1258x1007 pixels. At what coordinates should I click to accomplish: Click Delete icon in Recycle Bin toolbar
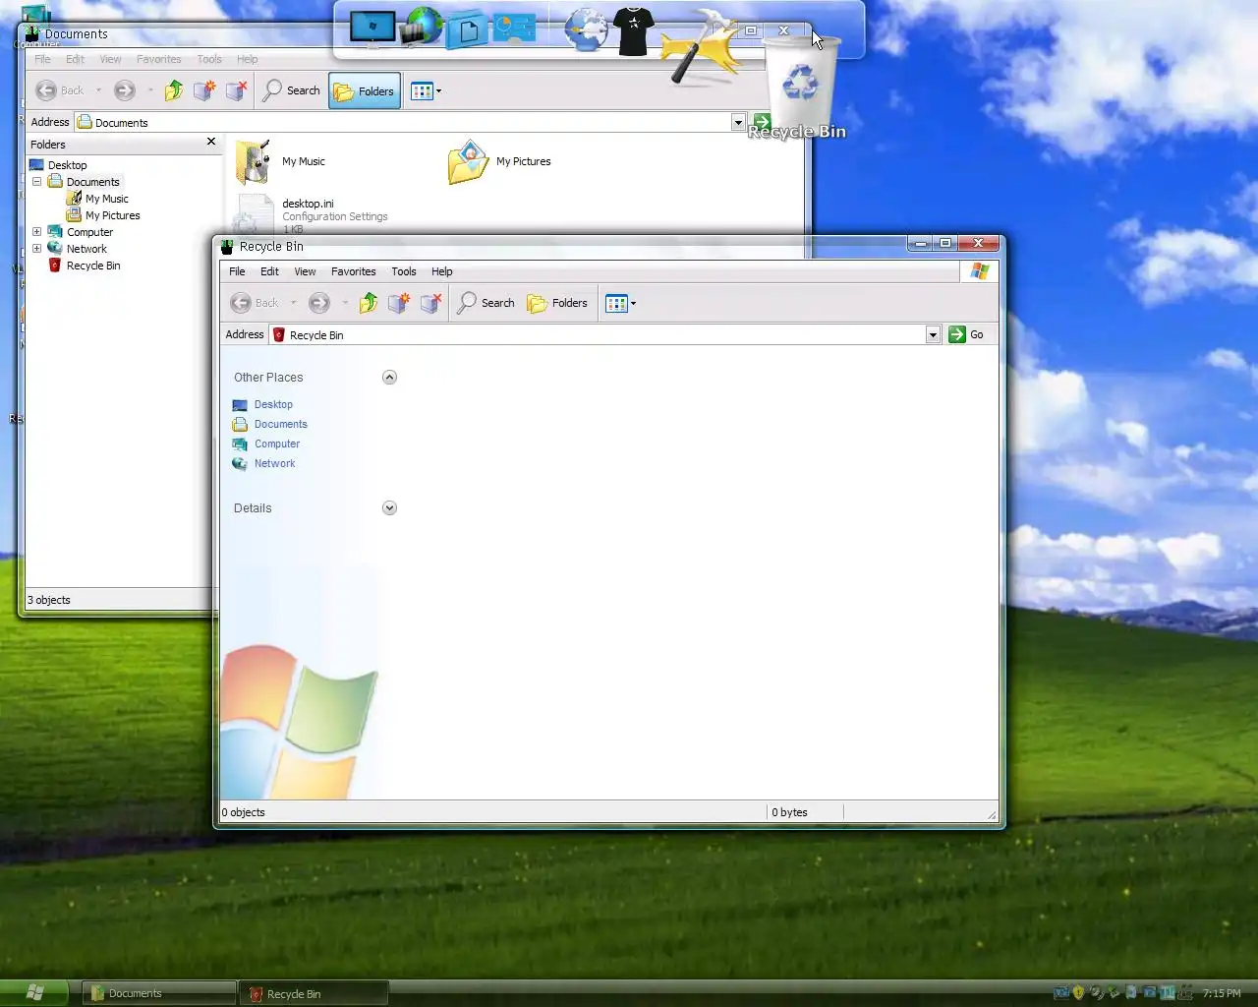click(430, 303)
